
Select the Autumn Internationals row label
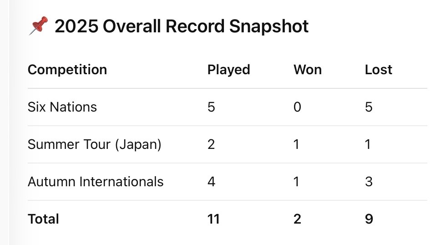tap(96, 182)
